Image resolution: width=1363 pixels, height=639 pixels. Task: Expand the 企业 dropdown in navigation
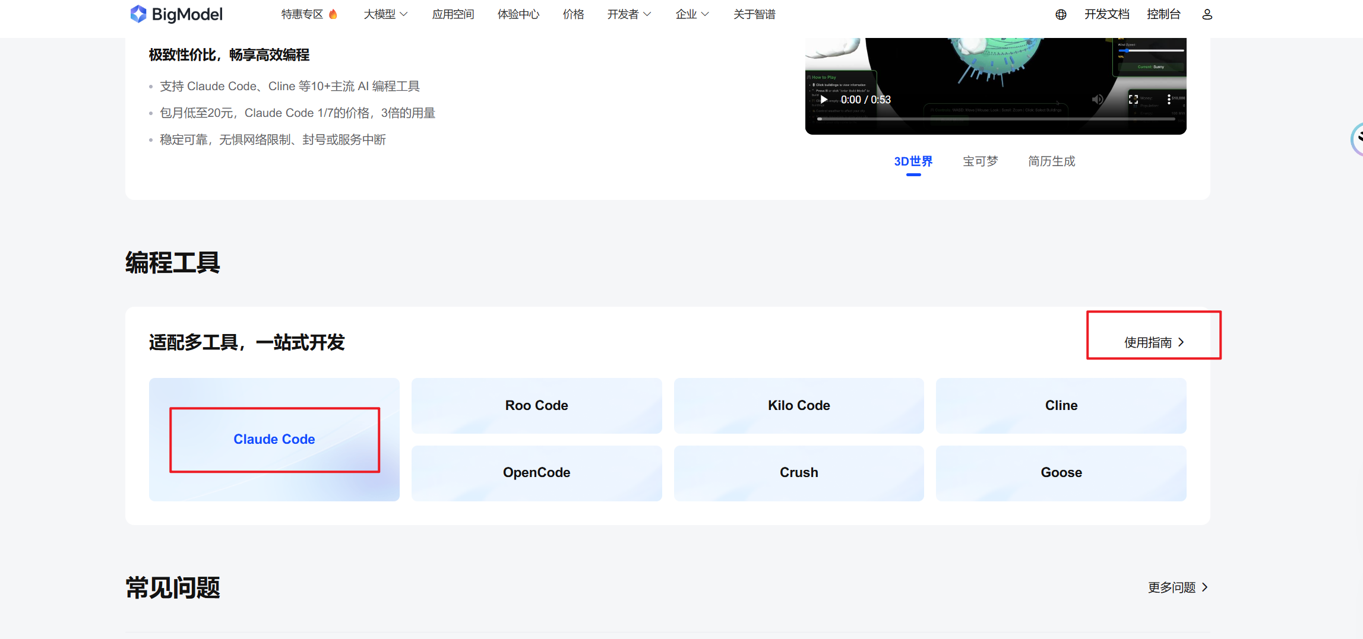(x=692, y=14)
